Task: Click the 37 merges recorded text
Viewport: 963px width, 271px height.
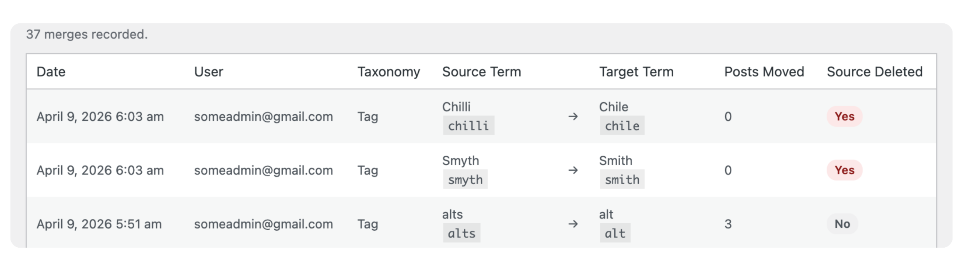Action: [x=87, y=35]
